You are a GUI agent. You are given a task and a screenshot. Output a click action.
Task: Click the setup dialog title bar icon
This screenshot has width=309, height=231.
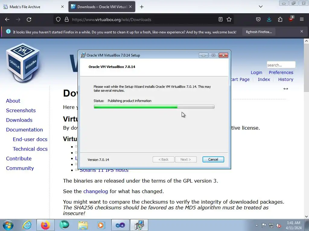click(83, 55)
